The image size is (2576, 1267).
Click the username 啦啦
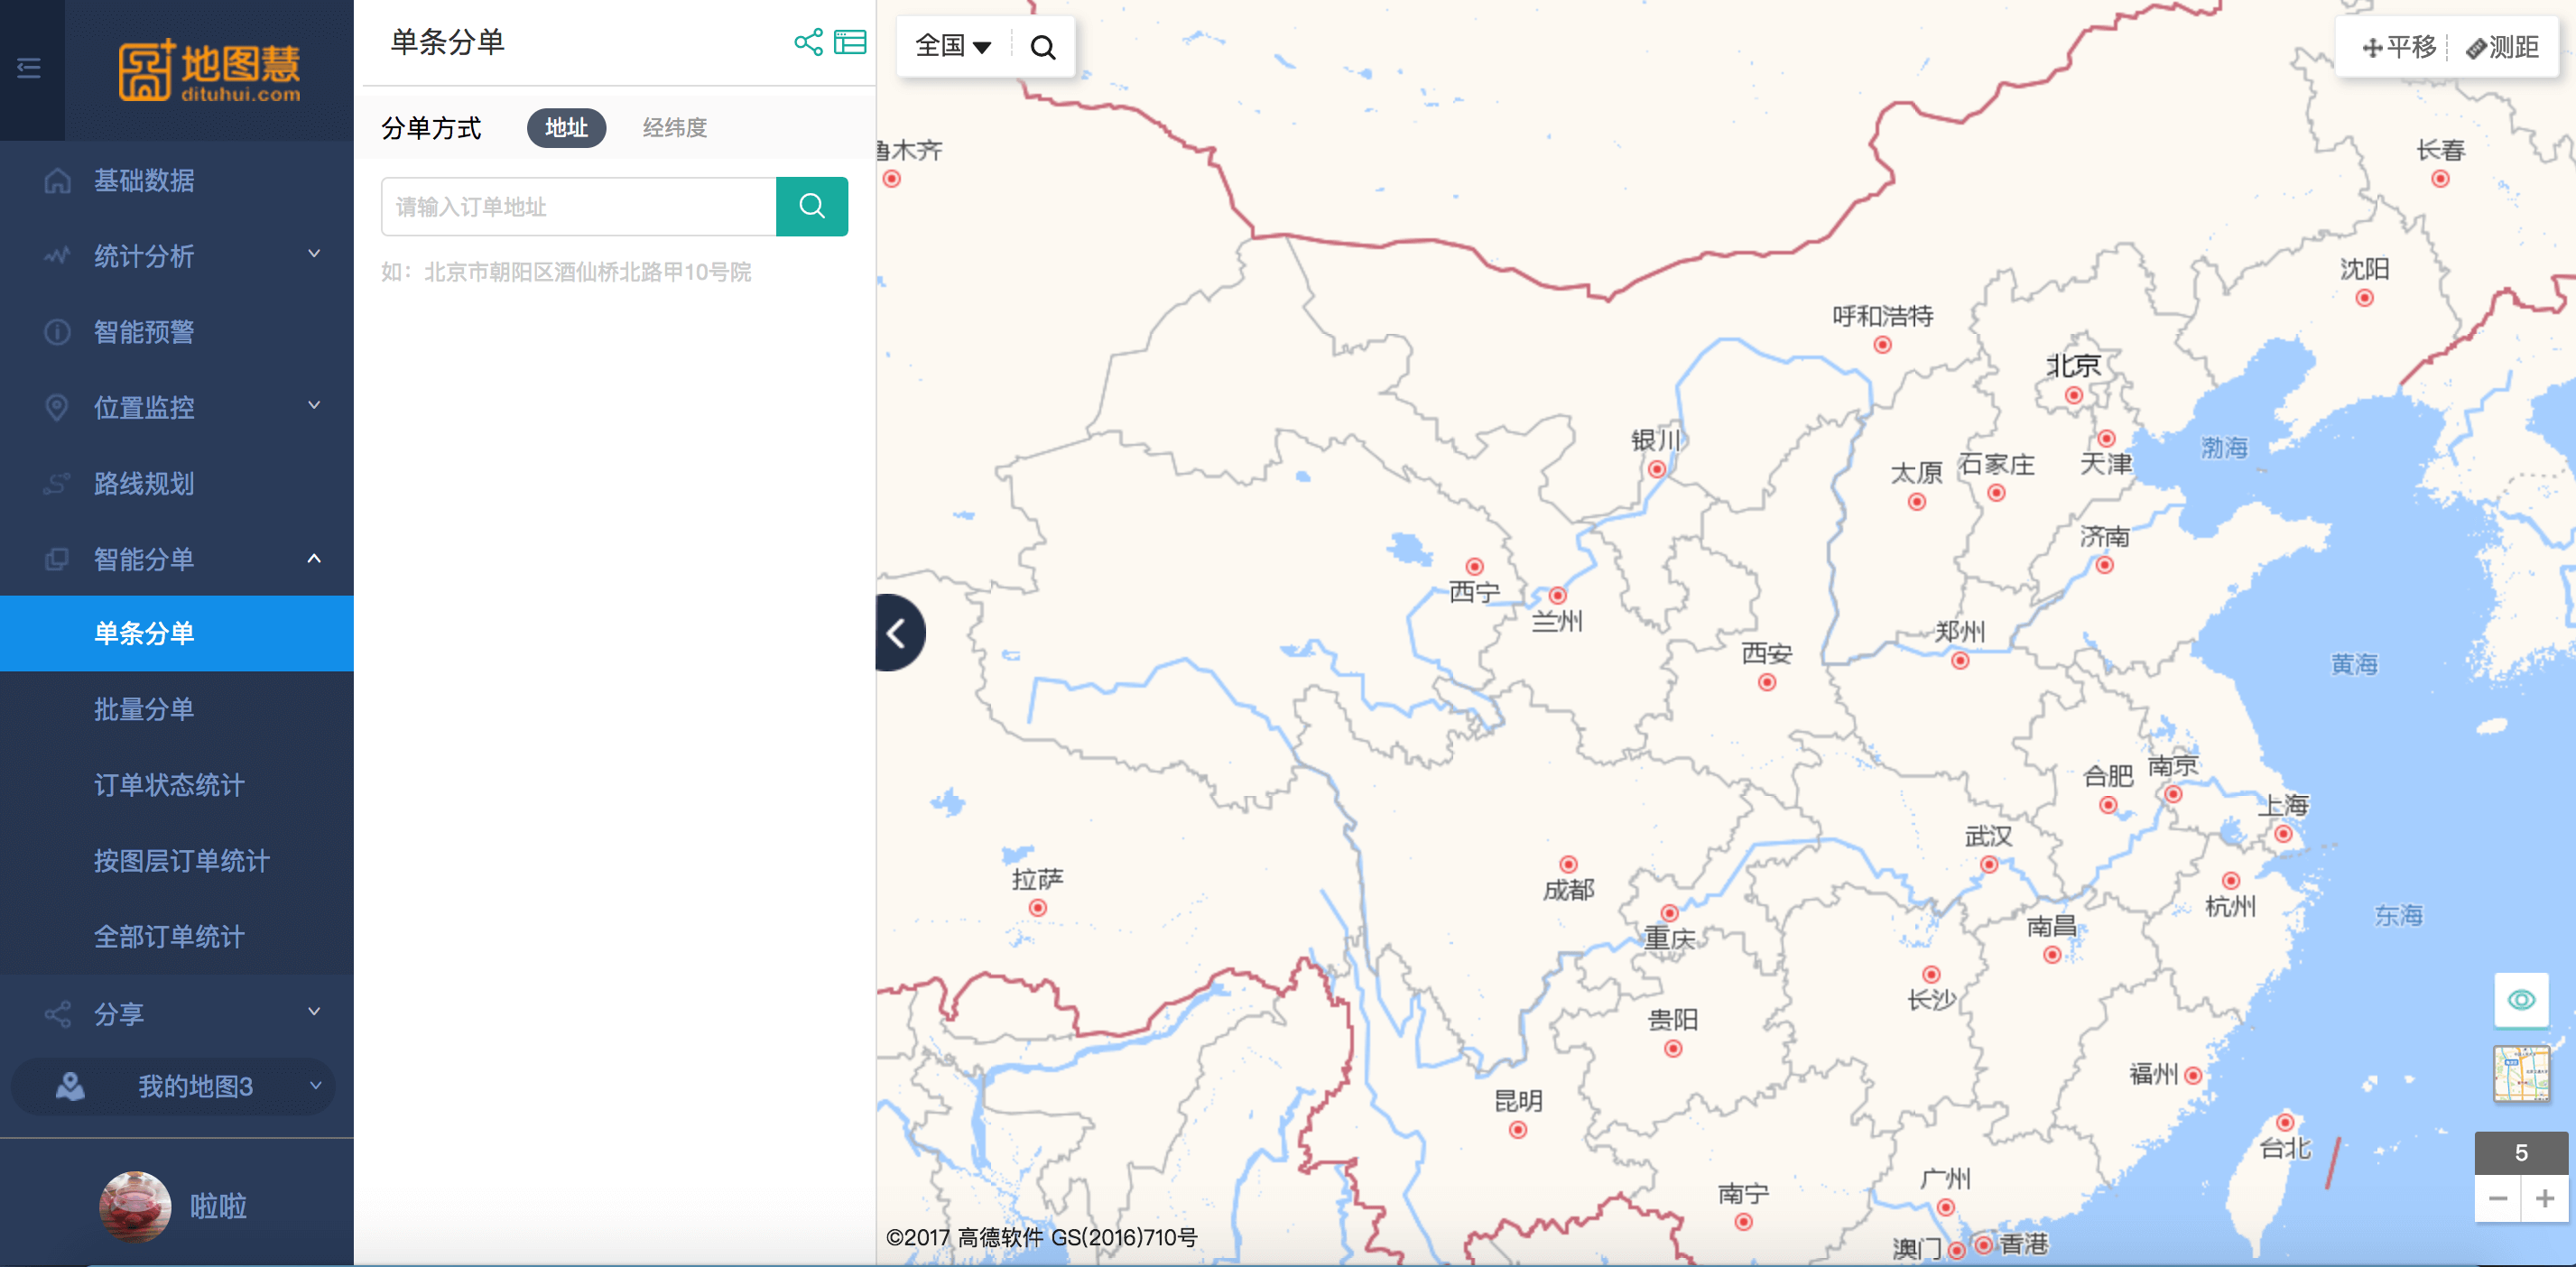coord(218,1206)
